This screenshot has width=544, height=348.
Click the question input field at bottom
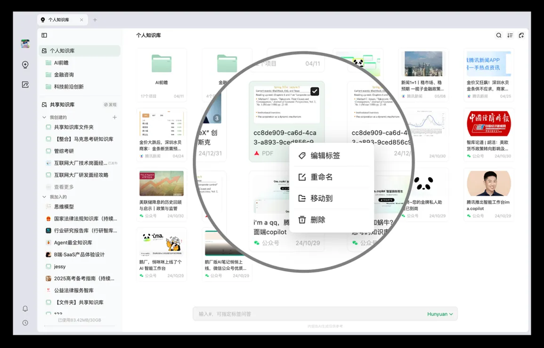[x=306, y=314]
